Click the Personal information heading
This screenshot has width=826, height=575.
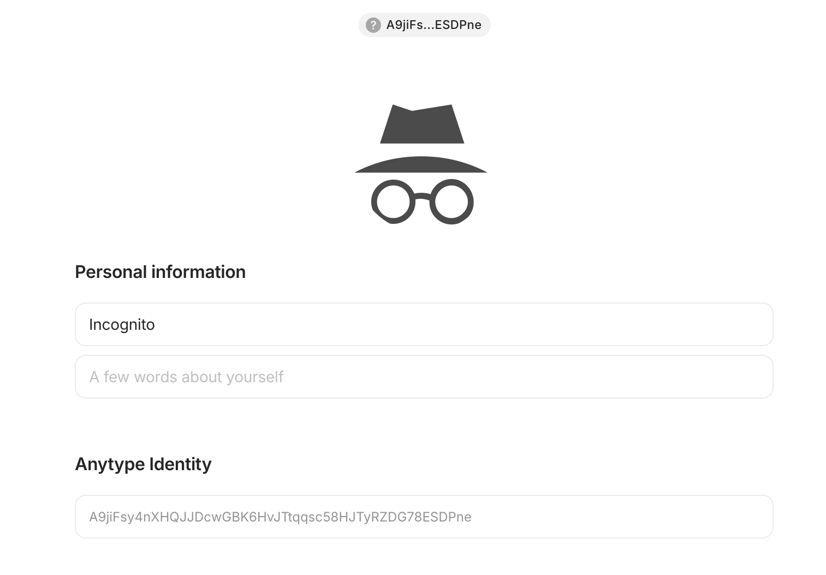coord(160,272)
